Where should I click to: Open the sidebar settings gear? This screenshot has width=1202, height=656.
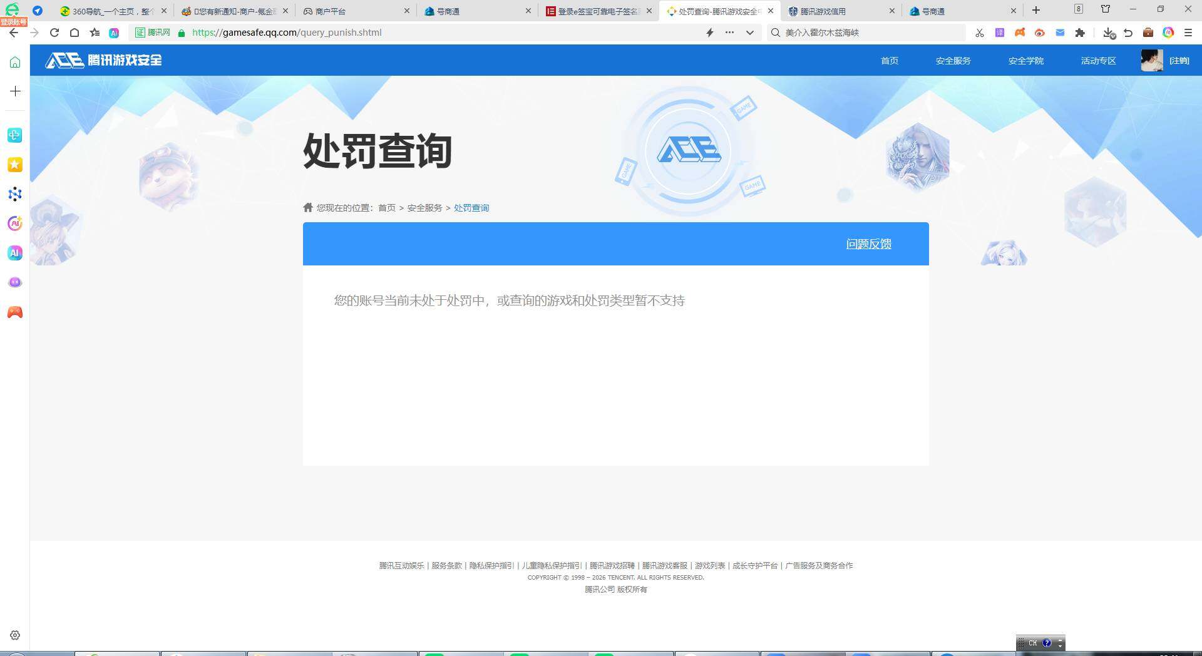point(15,635)
